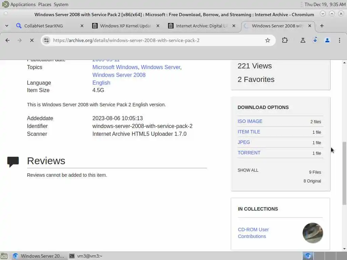This screenshot has width=347, height=260.
Task: Open the Applications menu
Action: click(x=23, y=4)
